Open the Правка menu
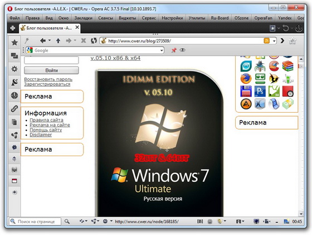The image size is (312, 235). click(x=32, y=18)
